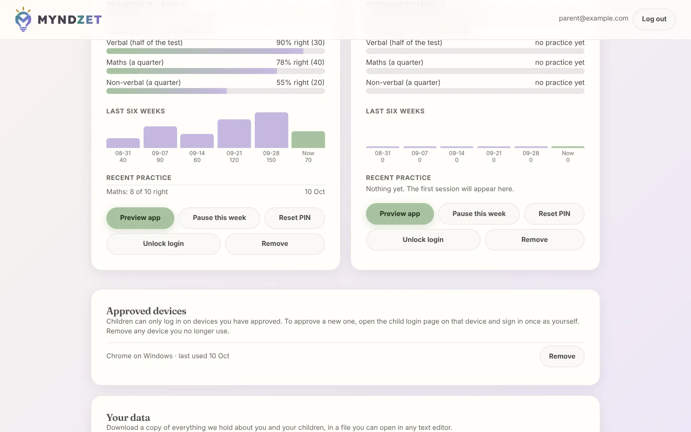This screenshot has height=432, width=691.
Task: Click 'LAST SIX WEEKS' heading in left card
Action: (x=135, y=111)
